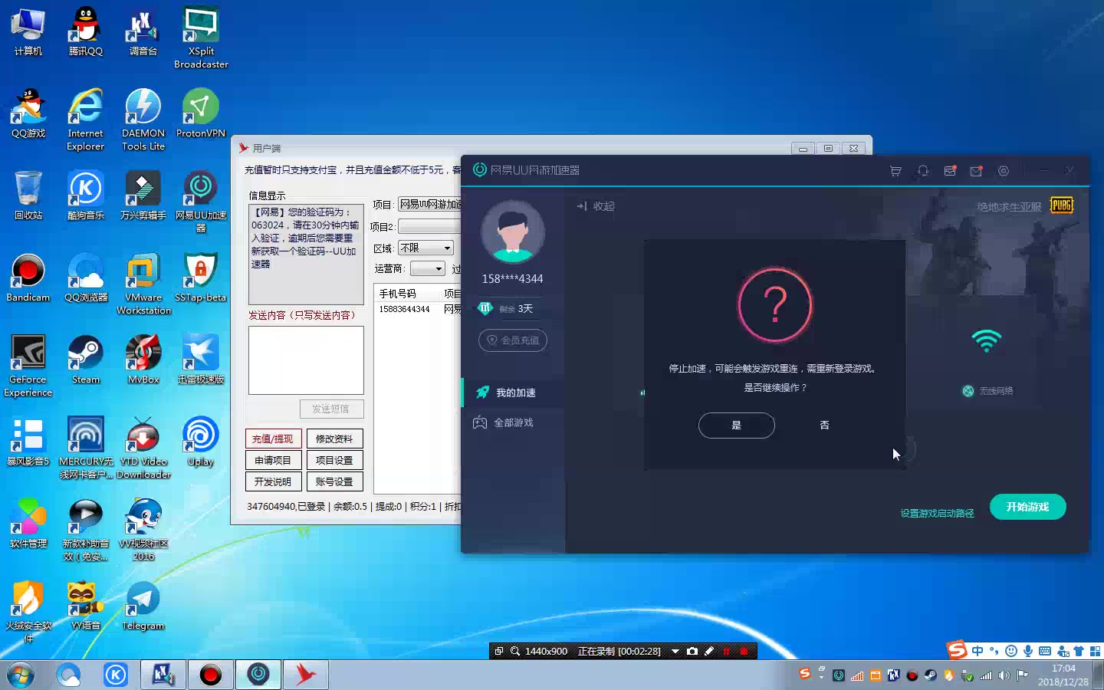Screen dimensions: 1104x690
Task: Open 网易UU加速器 desktop icon
Action: click(201, 202)
